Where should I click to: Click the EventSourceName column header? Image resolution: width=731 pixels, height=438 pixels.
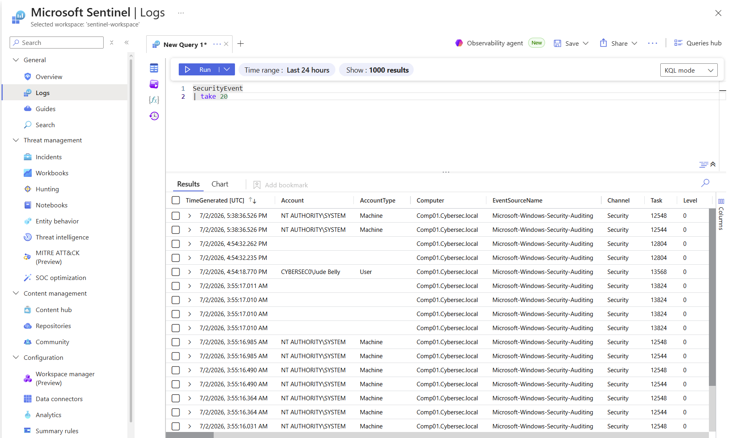click(x=517, y=201)
